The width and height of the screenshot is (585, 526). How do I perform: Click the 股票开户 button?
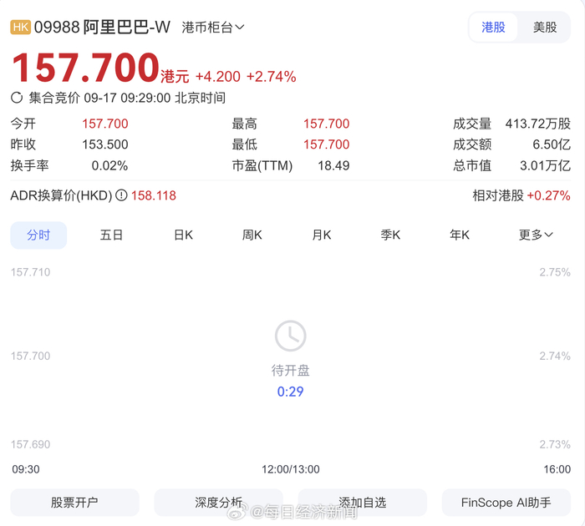pyautogui.click(x=74, y=502)
